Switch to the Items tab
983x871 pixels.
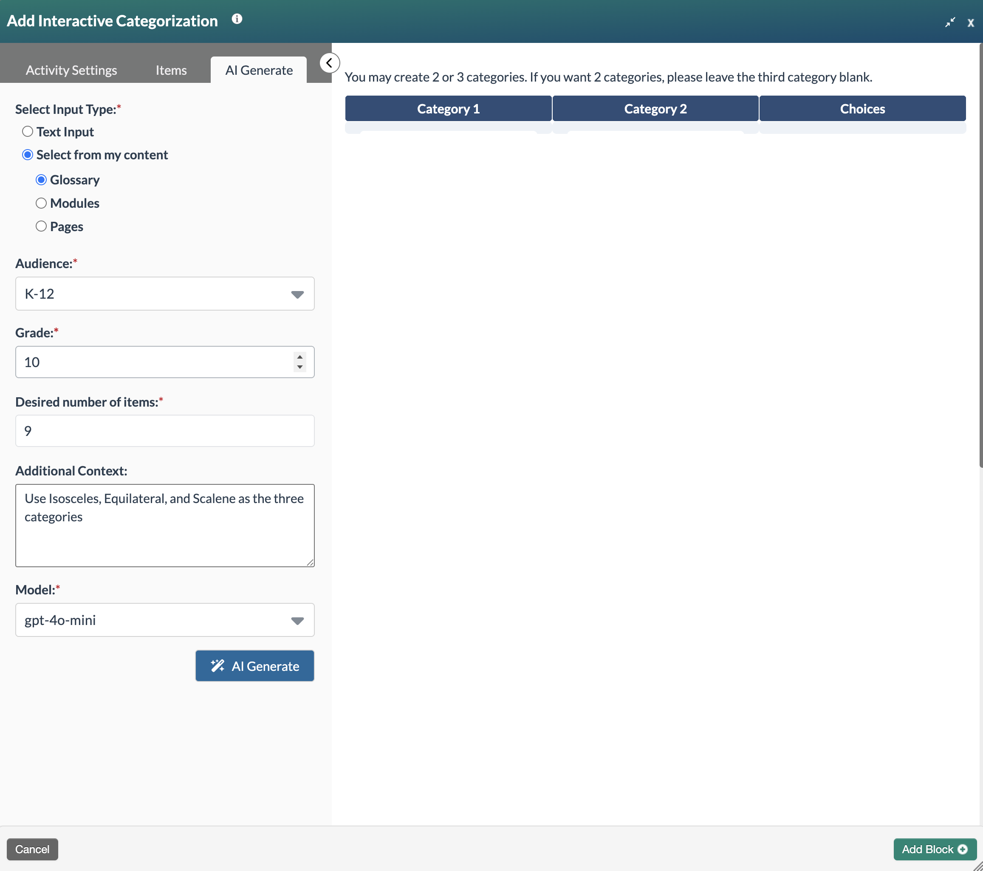pyautogui.click(x=171, y=70)
